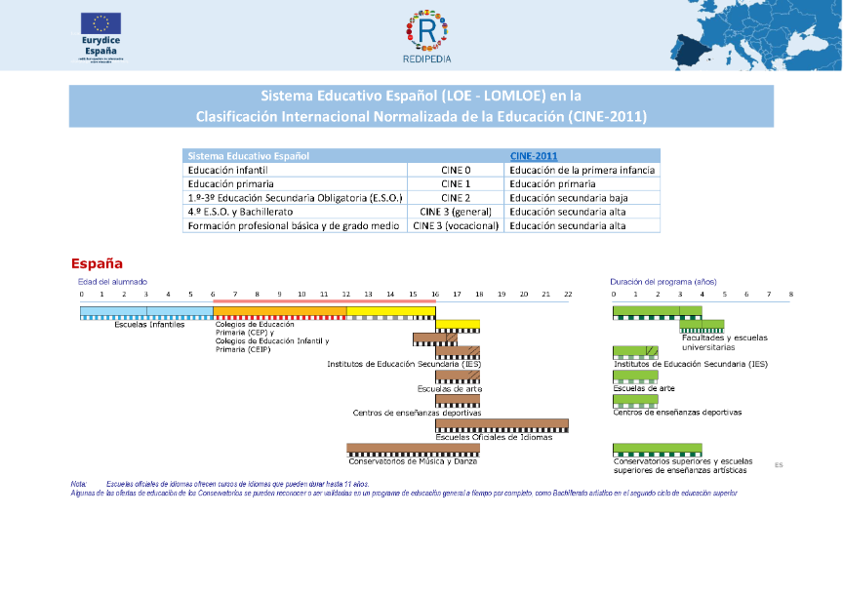Click the "CINE 0" table cell
The width and height of the screenshot is (843, 596).
pos(456,170)
